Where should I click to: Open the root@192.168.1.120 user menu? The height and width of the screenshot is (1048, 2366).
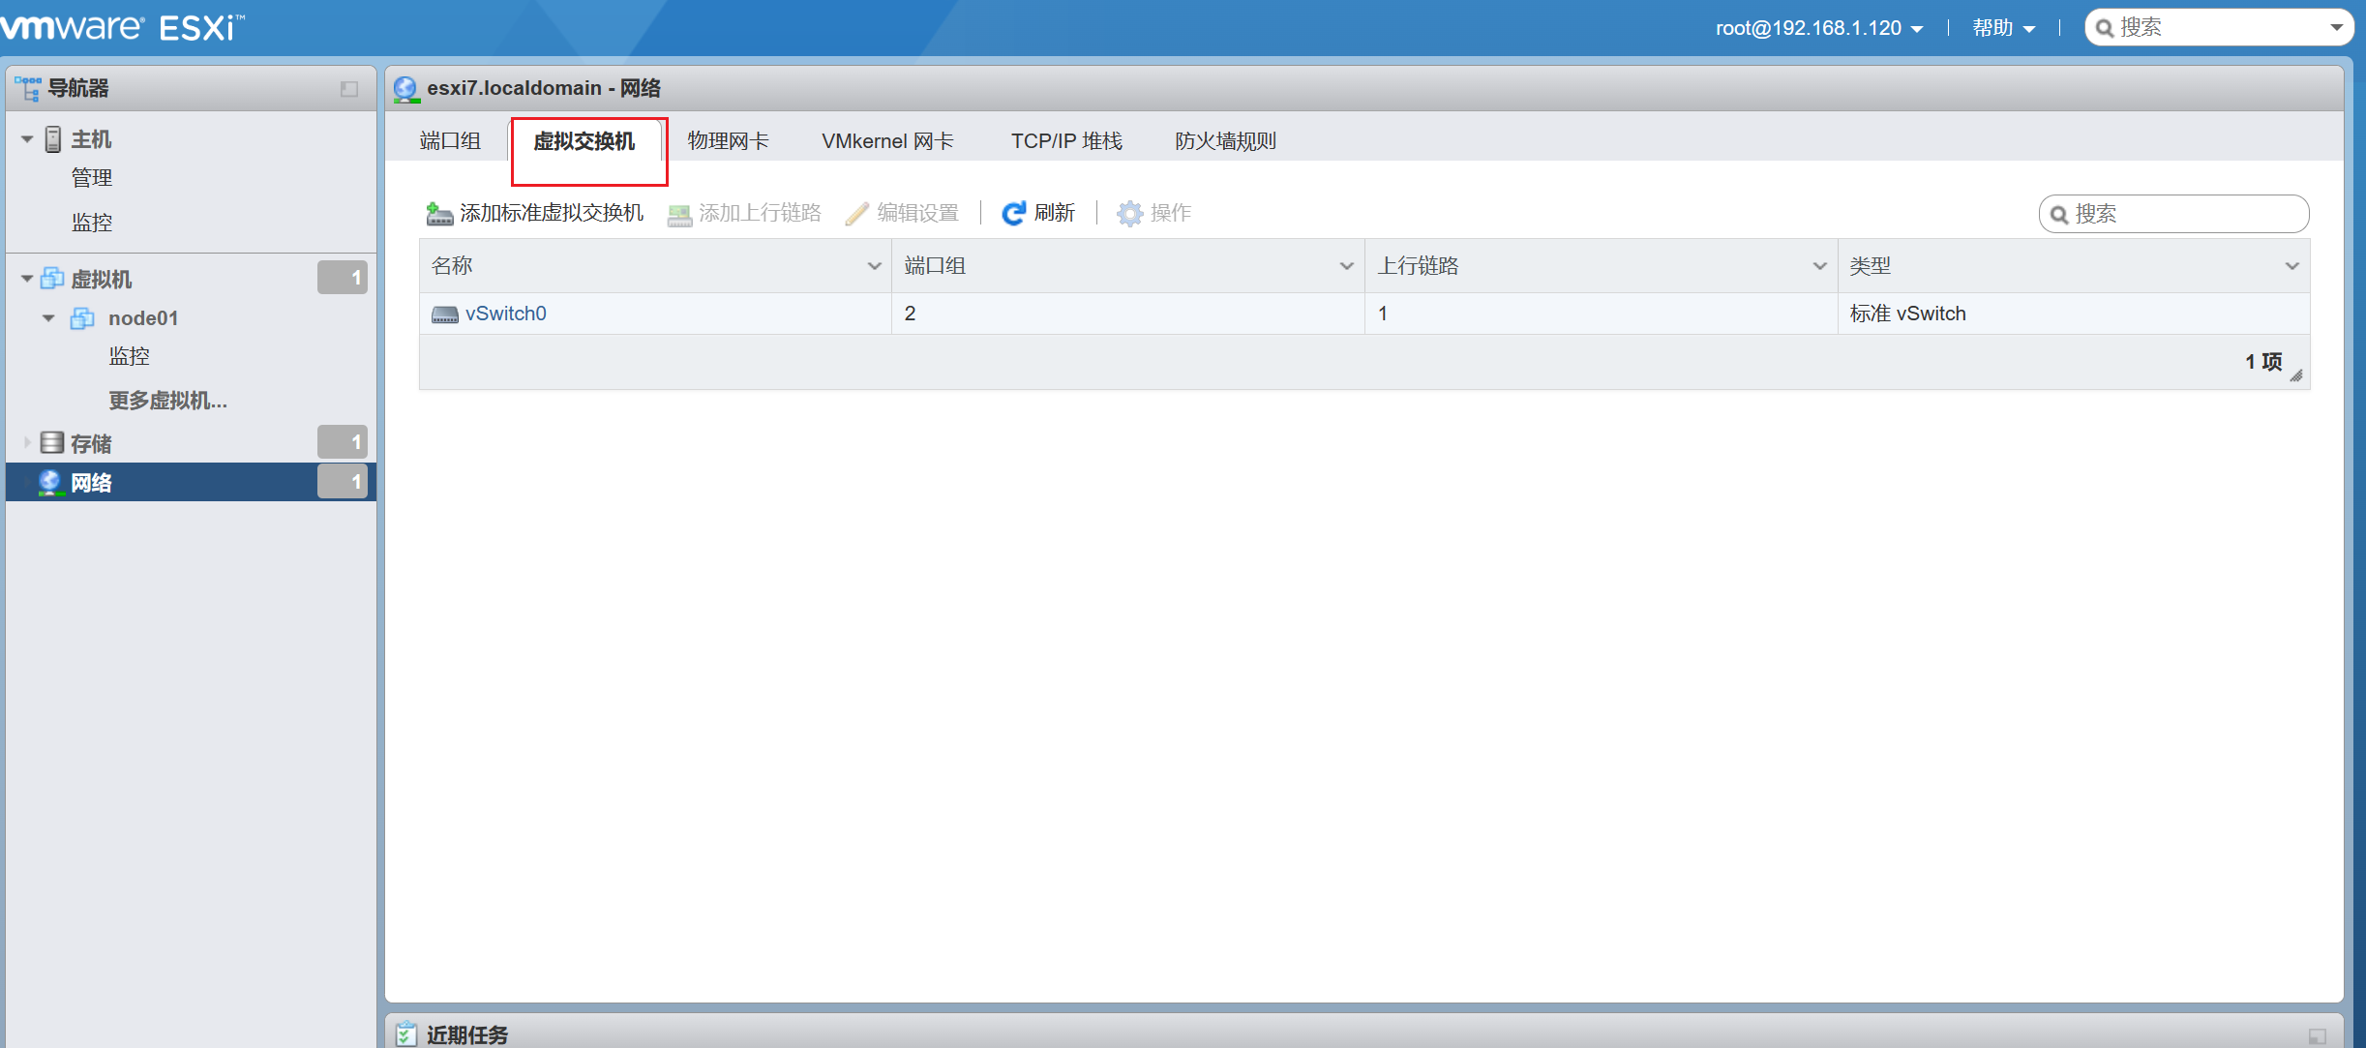tap(1819, 28)
